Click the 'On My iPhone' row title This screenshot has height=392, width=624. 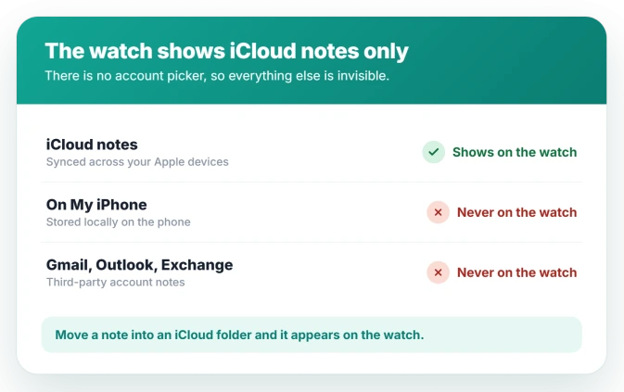(96, 205)
